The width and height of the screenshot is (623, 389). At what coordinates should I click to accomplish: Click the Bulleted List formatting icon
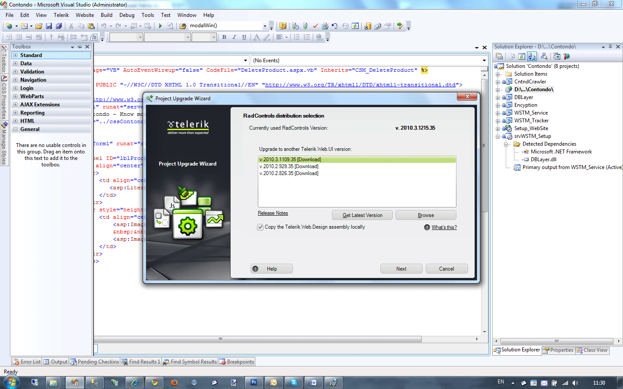[x=297, y=37]
